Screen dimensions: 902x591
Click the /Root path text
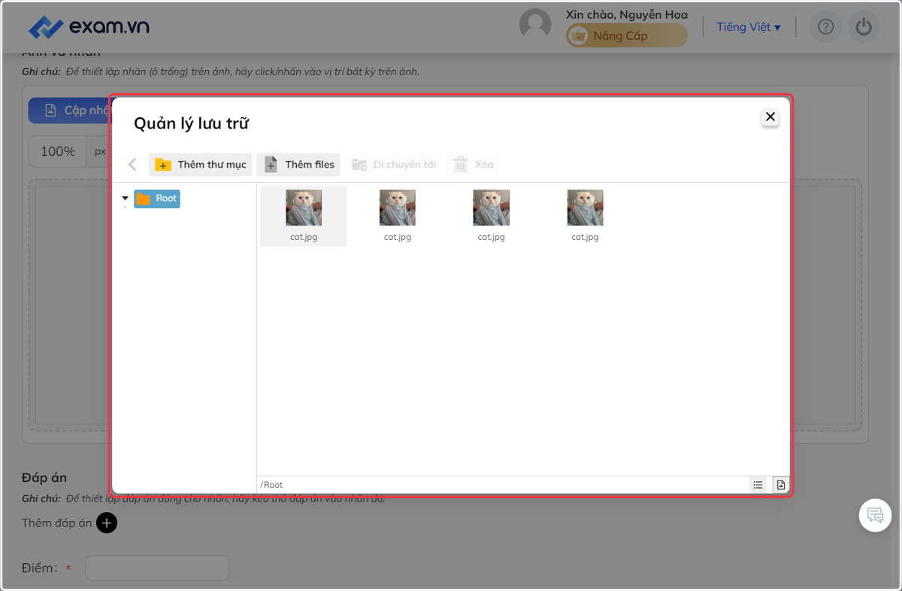(x=271, y=485)
